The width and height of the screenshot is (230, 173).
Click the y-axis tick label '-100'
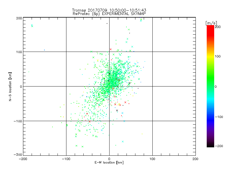[18, 121]
